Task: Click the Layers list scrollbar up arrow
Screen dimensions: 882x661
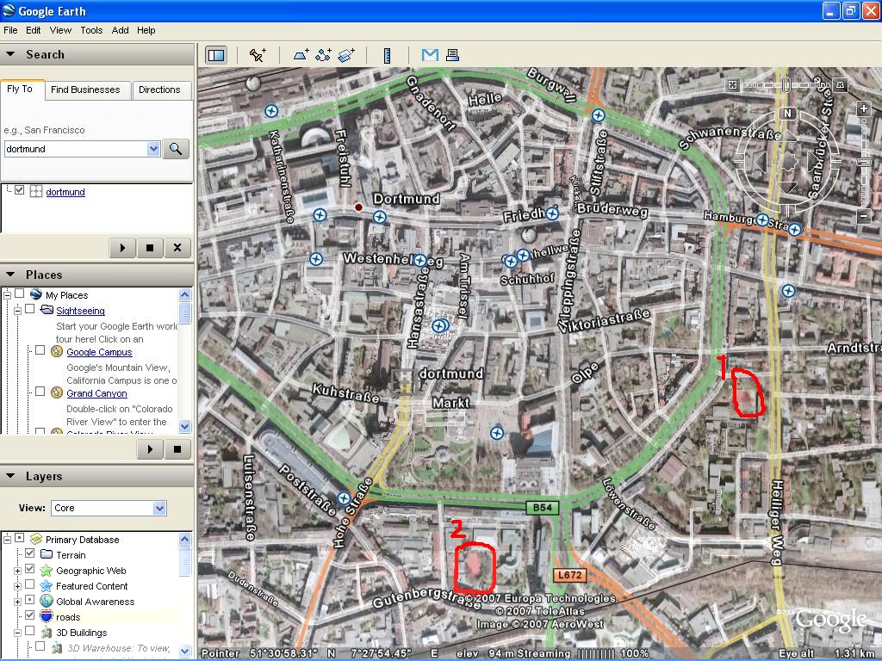Action: [x=185, y=540]
